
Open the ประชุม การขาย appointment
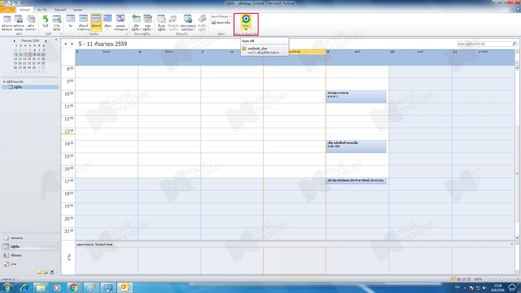(356, 97)
